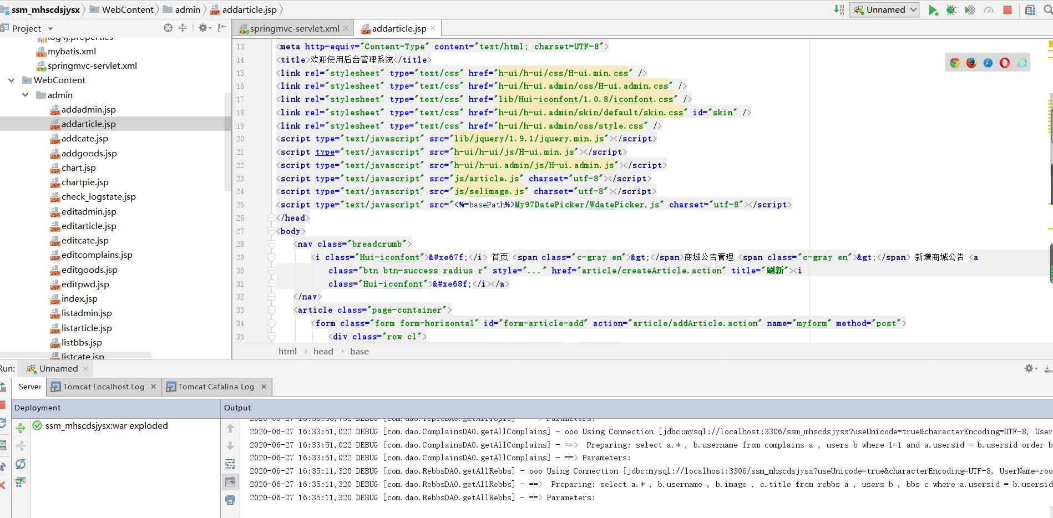The height and width of the screenshot is (518, 1053).
Task: Open Run panel gear settings
Action: tap(1030, 368)
